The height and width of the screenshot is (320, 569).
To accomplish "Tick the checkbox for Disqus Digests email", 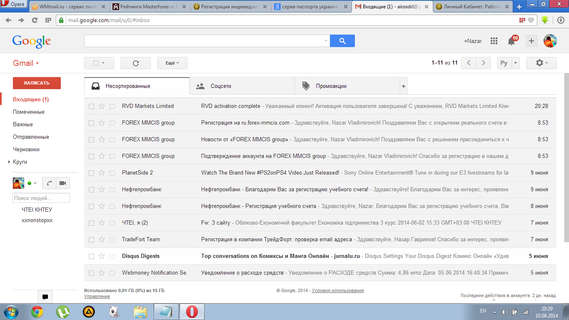I will click(x=91, y=256).
